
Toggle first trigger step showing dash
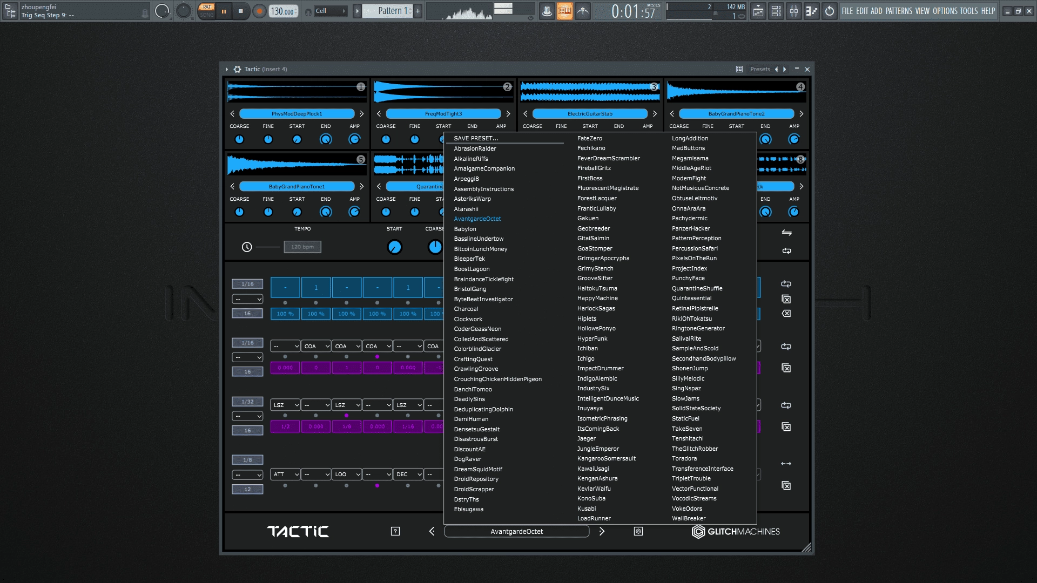(x=285, y=287)
